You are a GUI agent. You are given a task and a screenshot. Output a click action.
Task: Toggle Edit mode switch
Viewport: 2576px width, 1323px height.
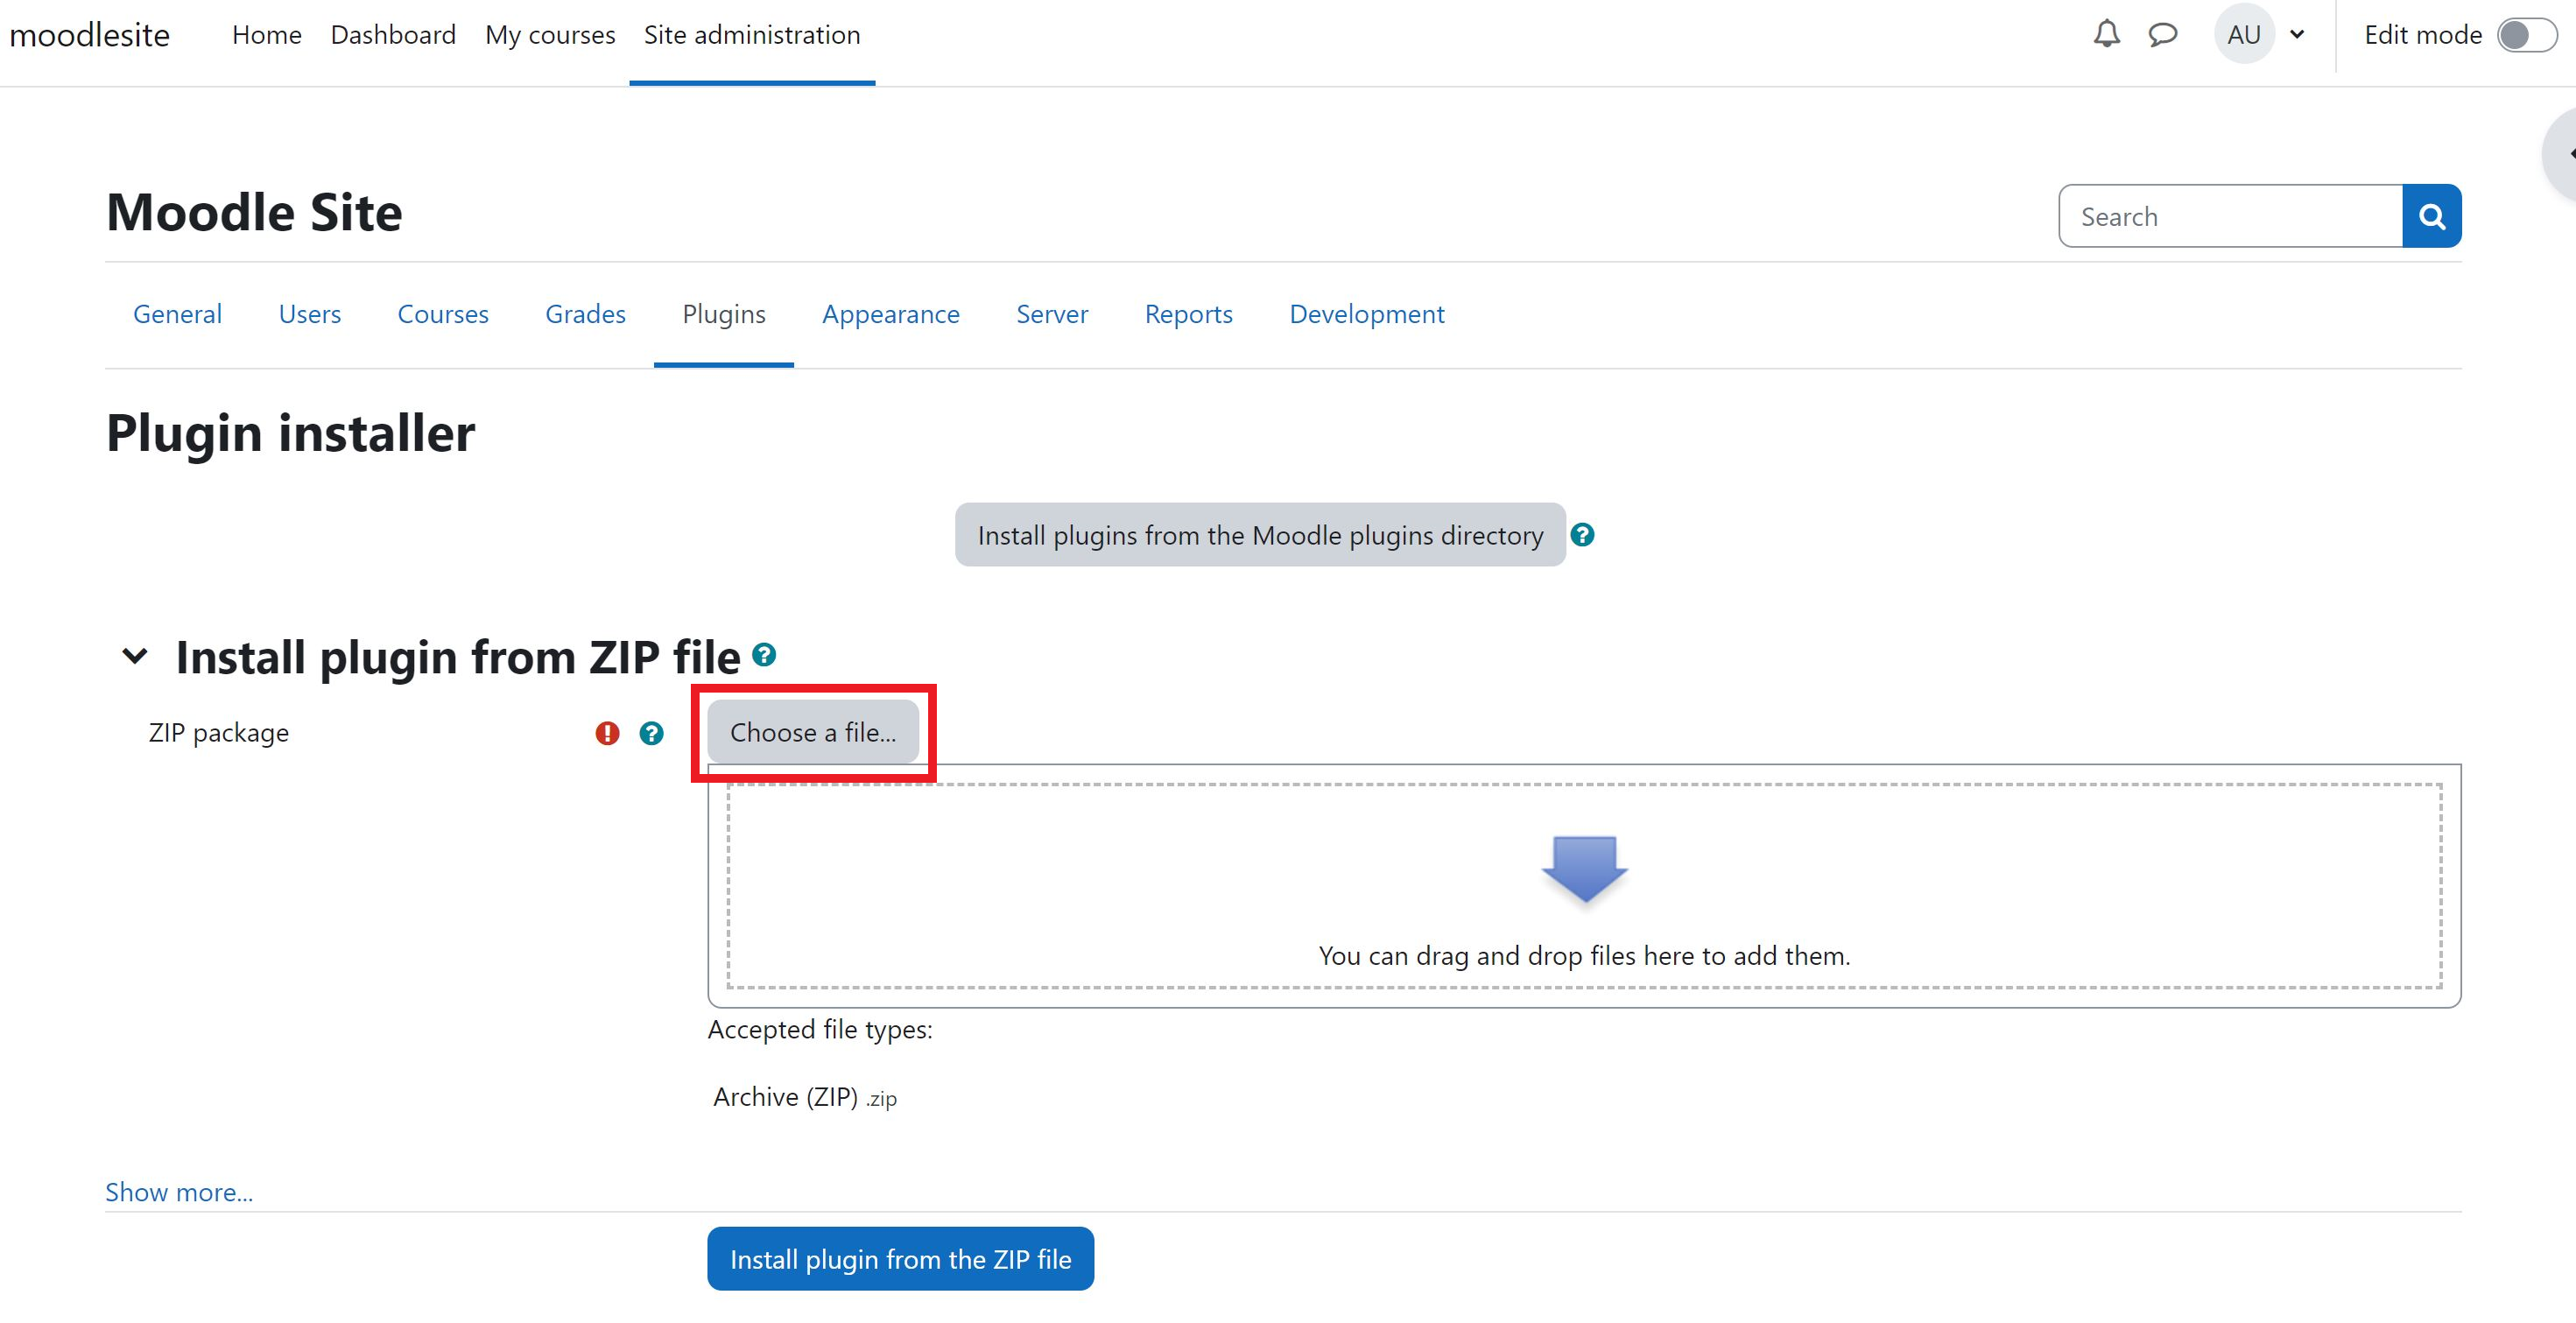coord(2526,35)
